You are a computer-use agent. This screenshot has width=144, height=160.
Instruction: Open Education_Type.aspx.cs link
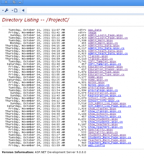click(x=106, y=74)
